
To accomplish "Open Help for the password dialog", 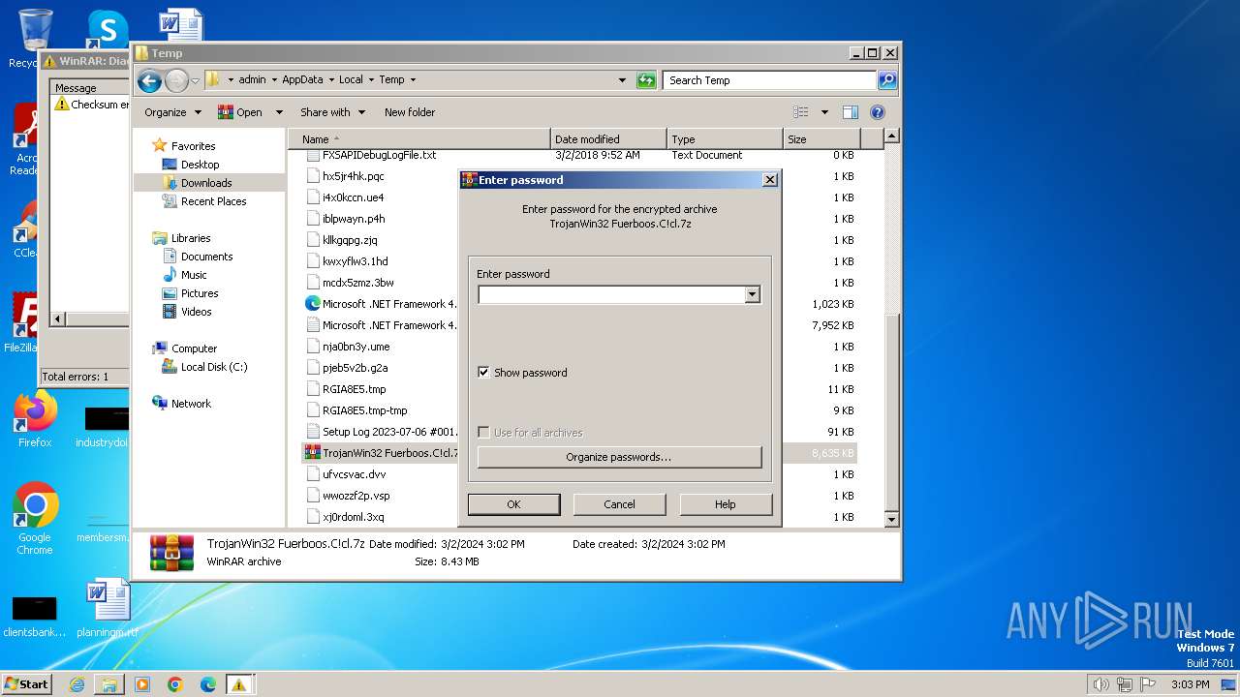I will pyautogui.click(x=726, y=504).
